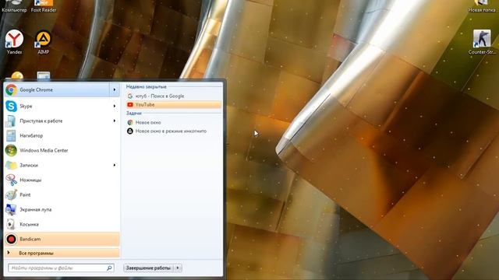Show Все программы list

pos(62,253)
